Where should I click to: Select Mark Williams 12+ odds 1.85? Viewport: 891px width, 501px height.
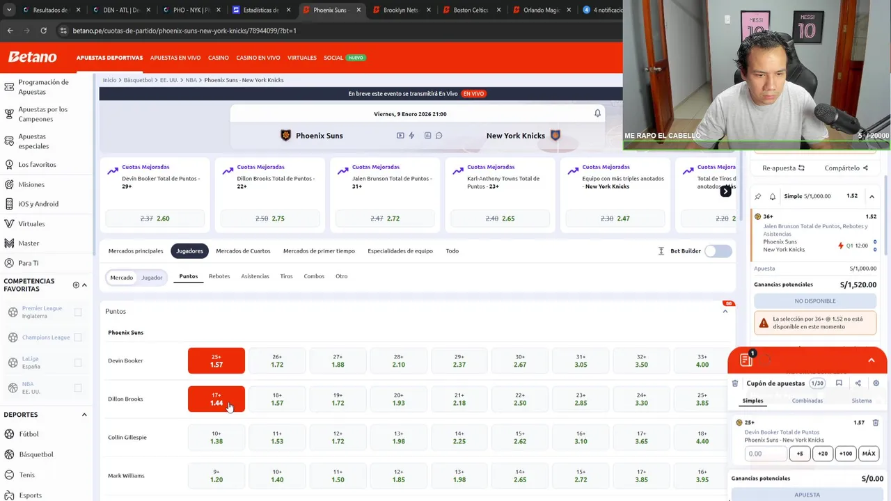(x=398, y=475)
